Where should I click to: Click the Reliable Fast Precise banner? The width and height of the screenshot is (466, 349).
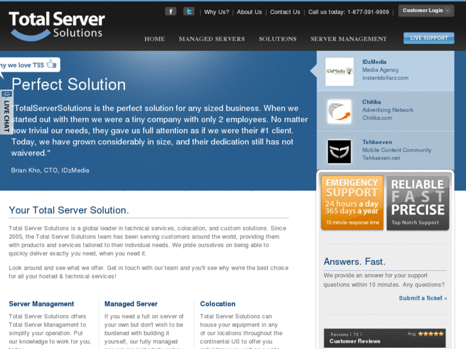(x=417, y=202)
